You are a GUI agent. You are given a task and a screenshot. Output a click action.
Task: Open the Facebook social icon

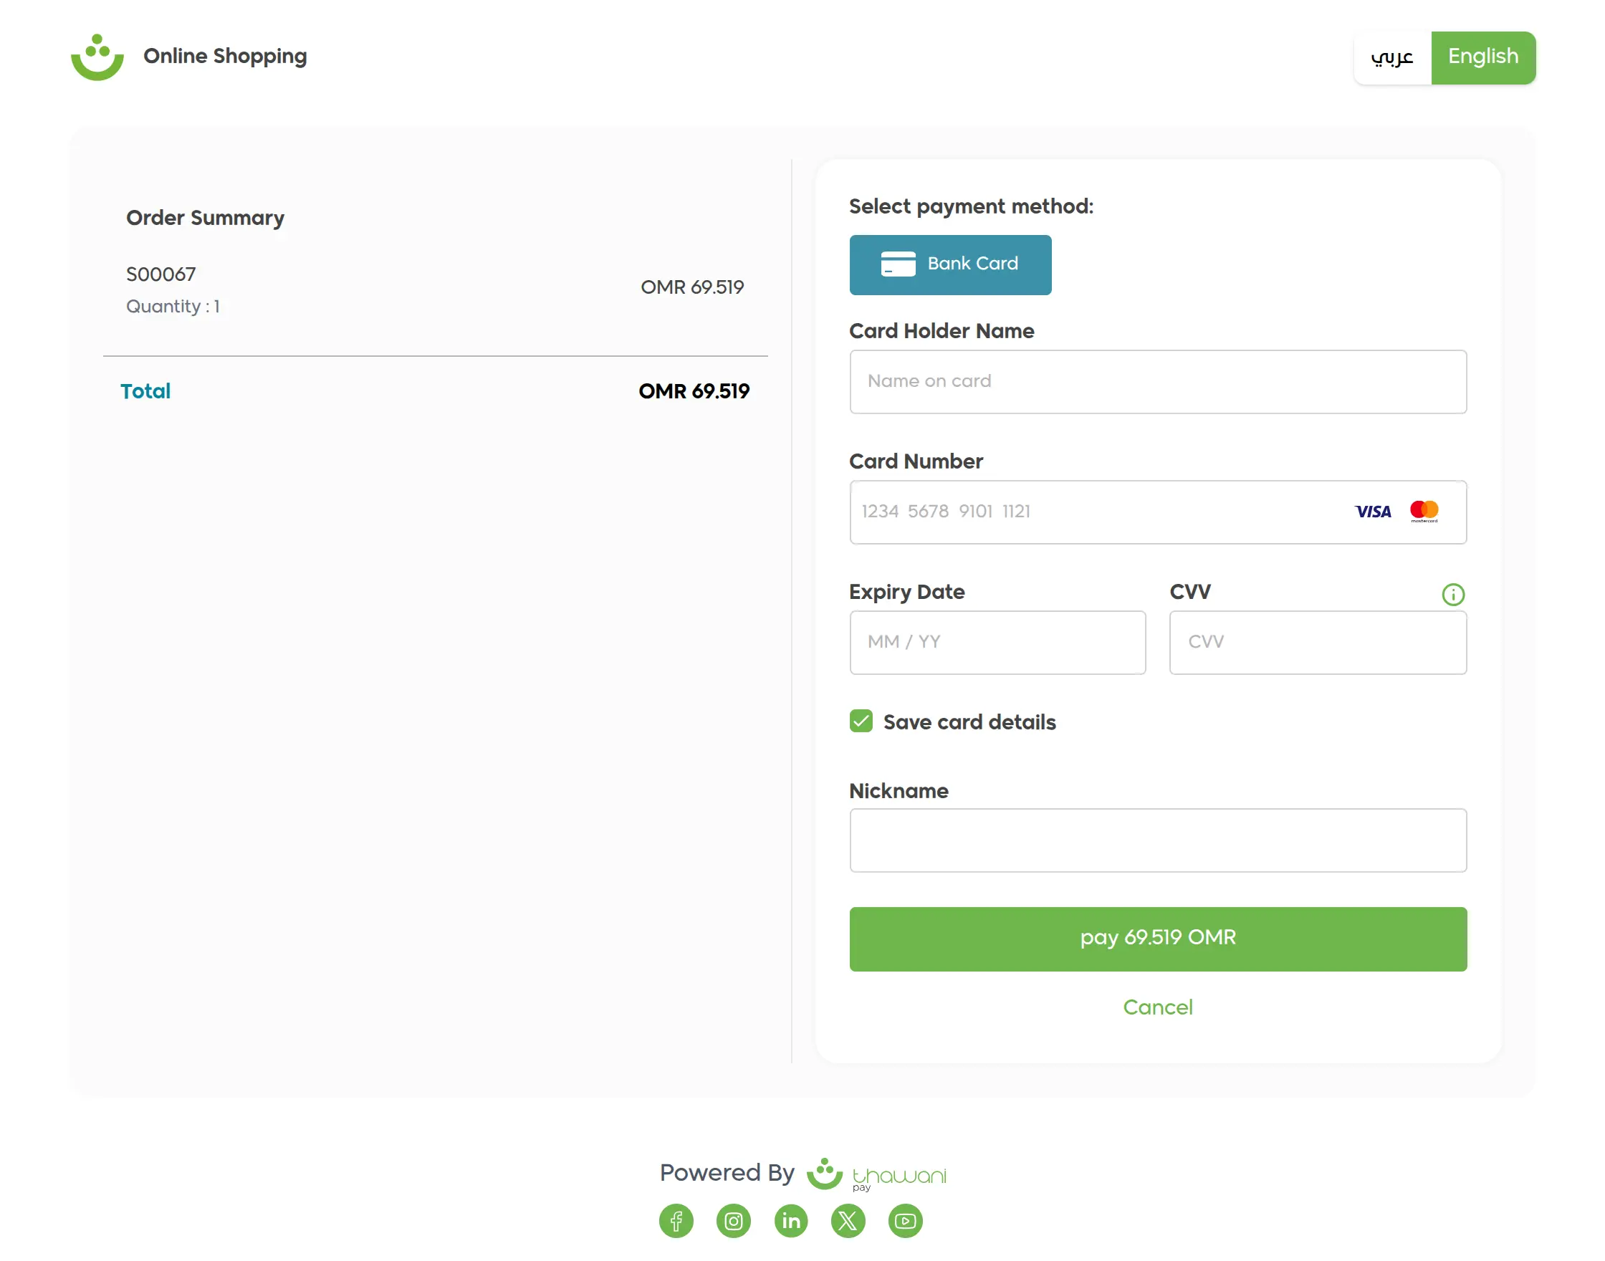(676, 1220)
